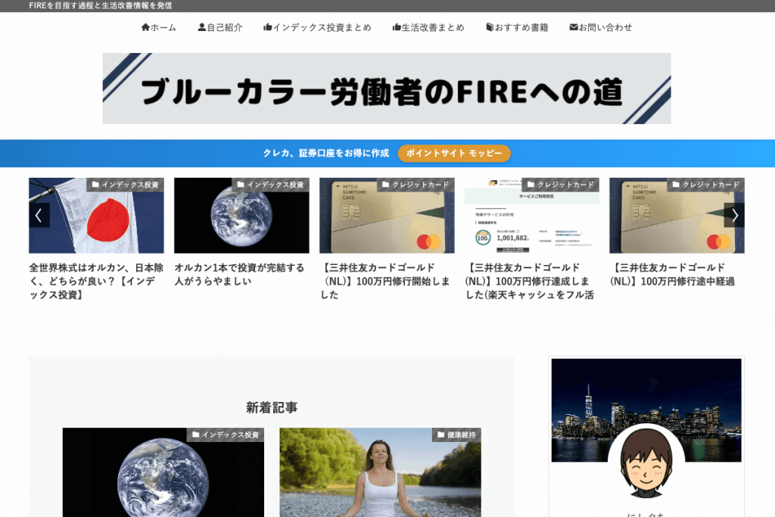Click the chart icon beside インデックス投資まとめ
Viewport: 775px width, 517px height.
pyautogui.click(x=266, y=26)
